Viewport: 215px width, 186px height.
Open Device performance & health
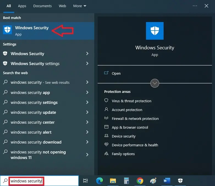pos(135,145)
